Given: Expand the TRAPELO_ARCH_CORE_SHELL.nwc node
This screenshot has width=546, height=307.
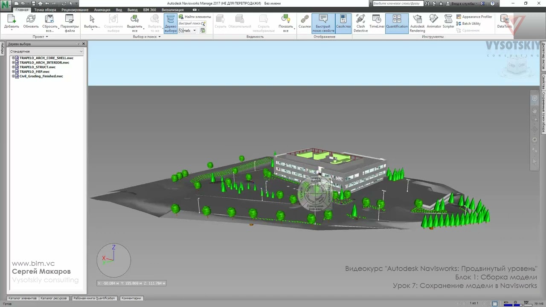Looking at the screenshot, I should (x=13, y=58).
